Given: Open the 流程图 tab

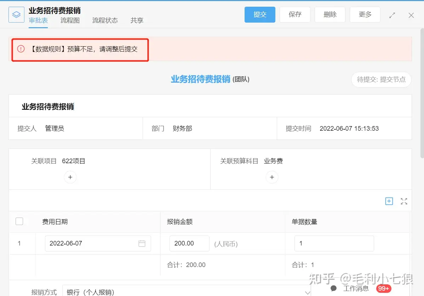Looking at the screenshot, I should click(x=70, y=20).
